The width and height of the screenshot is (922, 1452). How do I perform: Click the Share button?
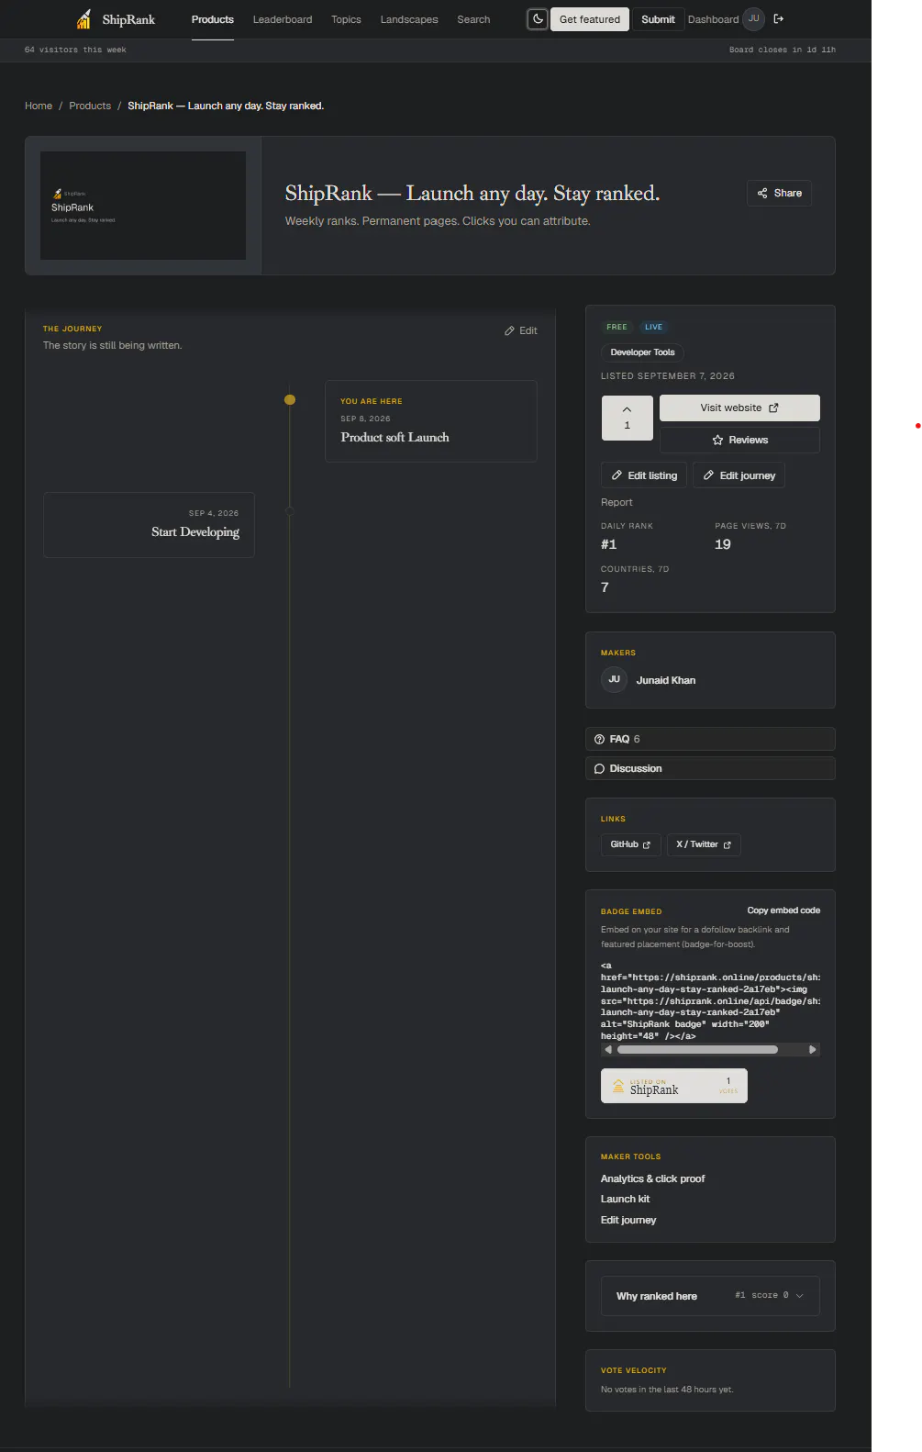point(780,193)
